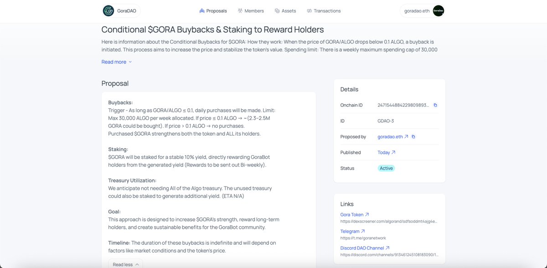
Task: Click the discord.com channels URL text
Action: (x=389, y=255)
